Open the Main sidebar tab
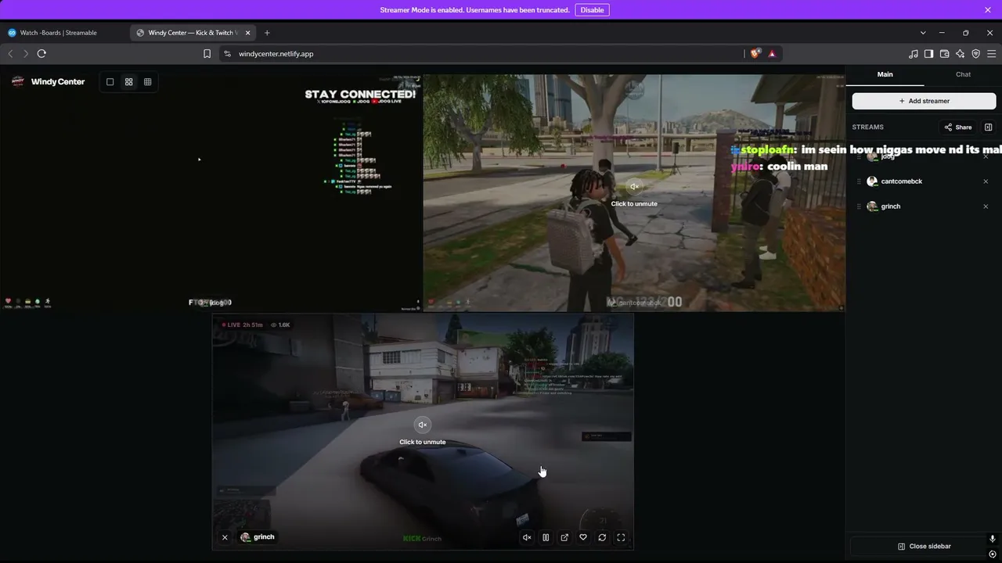Image resolution: width=1002 pixels, height=563 pixels. pyautogui.click(x=885, y=74)
